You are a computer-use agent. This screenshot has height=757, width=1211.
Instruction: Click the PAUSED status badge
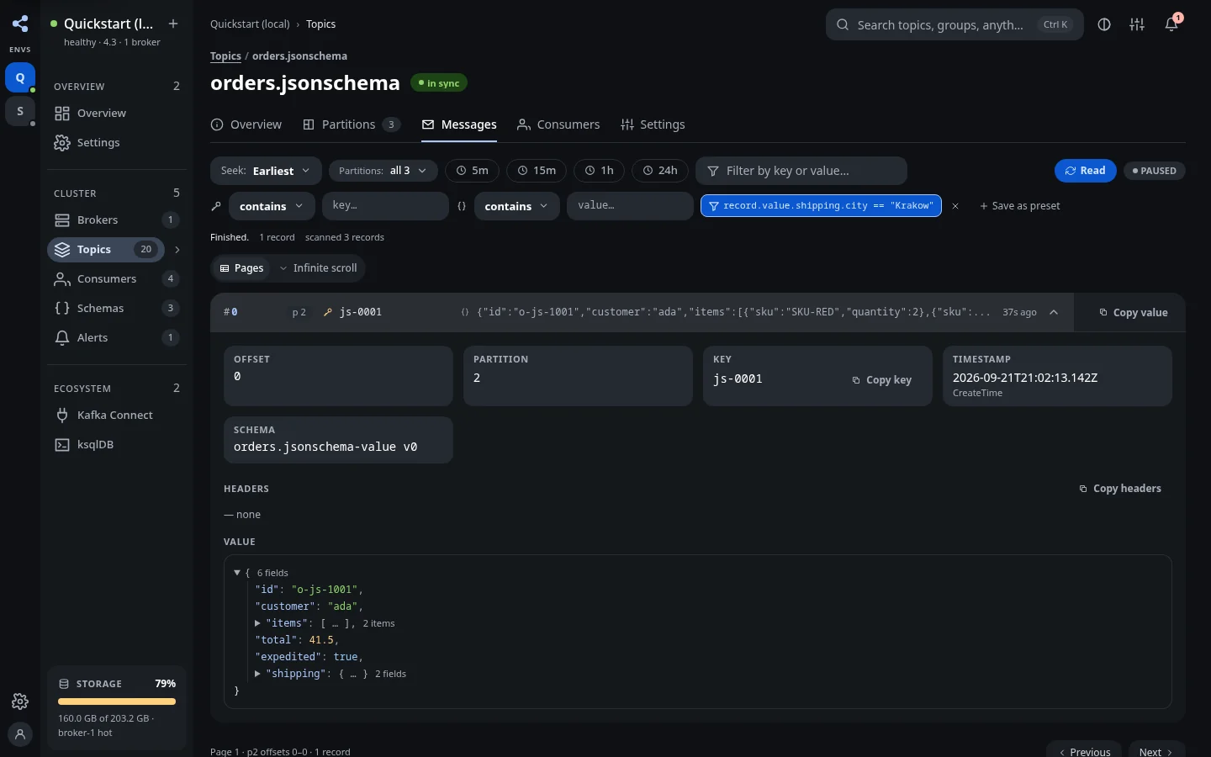[x=1155, y=171]
